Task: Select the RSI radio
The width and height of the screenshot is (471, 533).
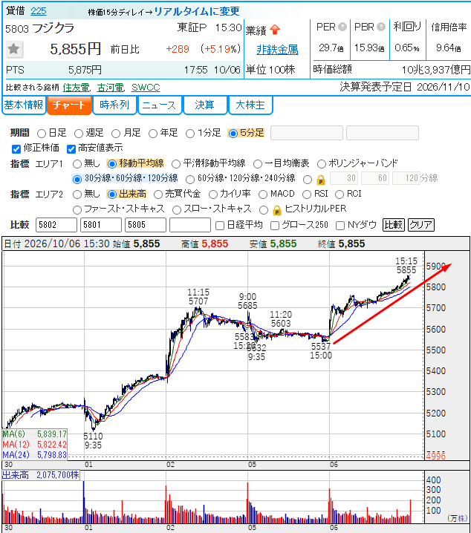Action: point(307,194)
